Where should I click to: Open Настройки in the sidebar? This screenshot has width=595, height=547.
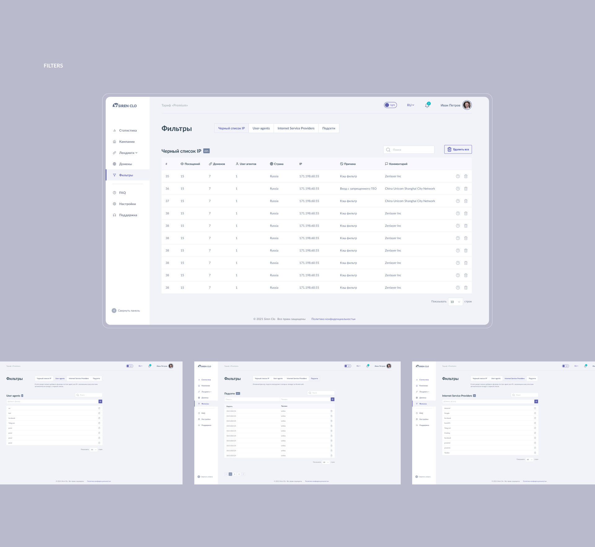click(x=127, y=204)
